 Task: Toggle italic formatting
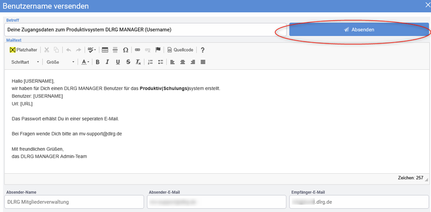click(107, 62)
